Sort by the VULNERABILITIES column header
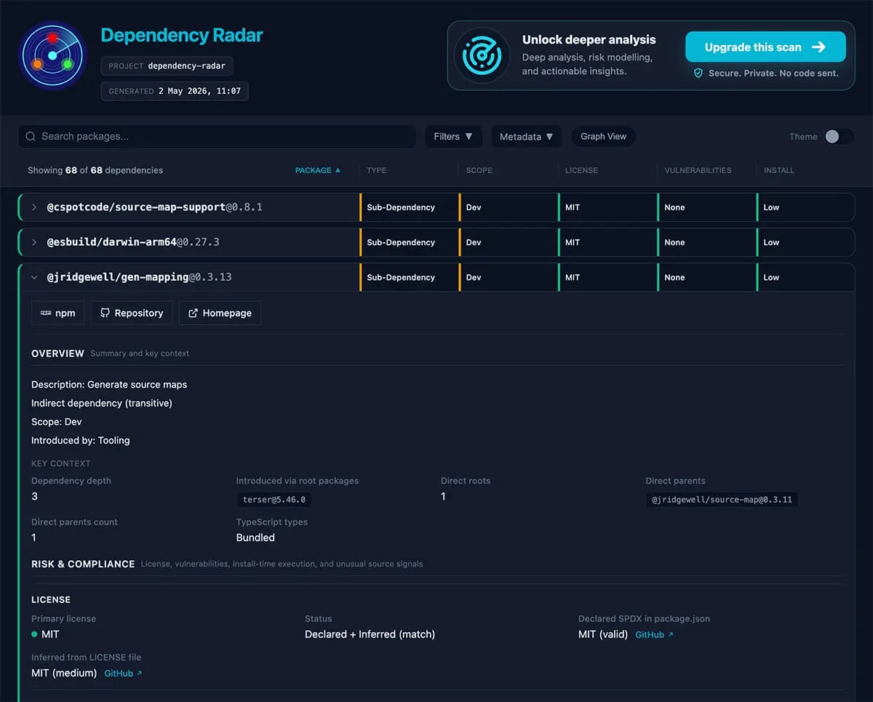 pos(698,170)
